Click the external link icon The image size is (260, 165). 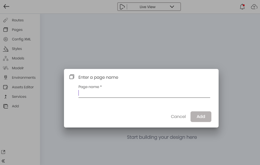(3, 152)
